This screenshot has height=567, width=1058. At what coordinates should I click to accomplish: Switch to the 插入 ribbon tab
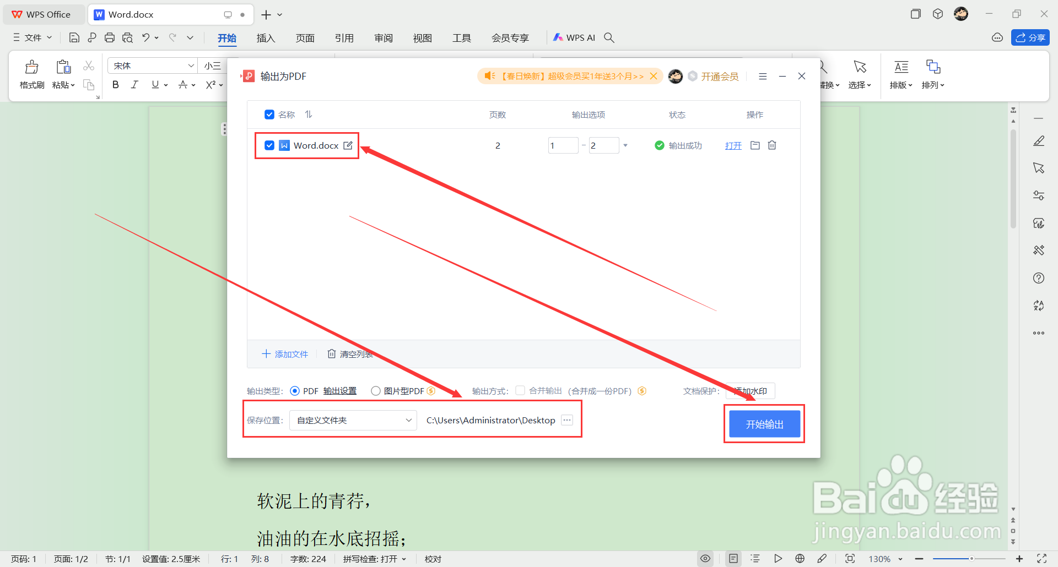[266, 37]
